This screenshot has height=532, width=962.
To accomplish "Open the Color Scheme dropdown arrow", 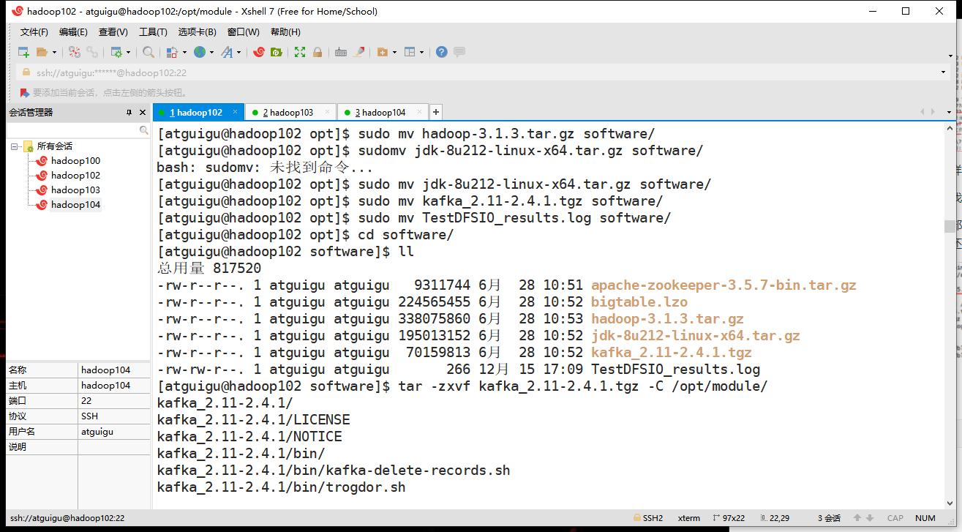I will [x=184, y=53].
